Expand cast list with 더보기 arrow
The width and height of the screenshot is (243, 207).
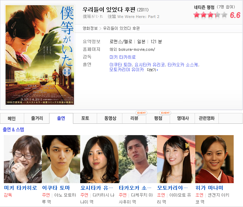click(x=152, y=70)
